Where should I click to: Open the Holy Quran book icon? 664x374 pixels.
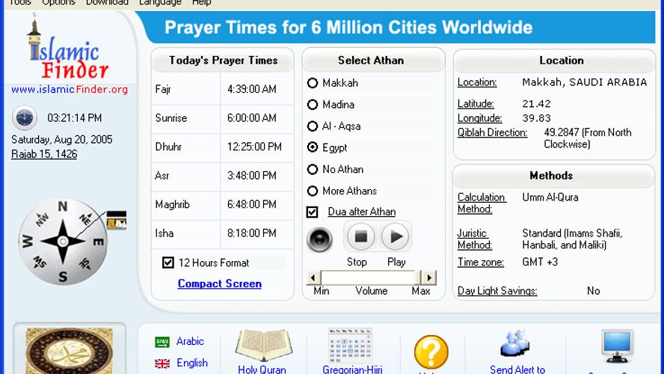pyautogui.click(x=264, y=345)
